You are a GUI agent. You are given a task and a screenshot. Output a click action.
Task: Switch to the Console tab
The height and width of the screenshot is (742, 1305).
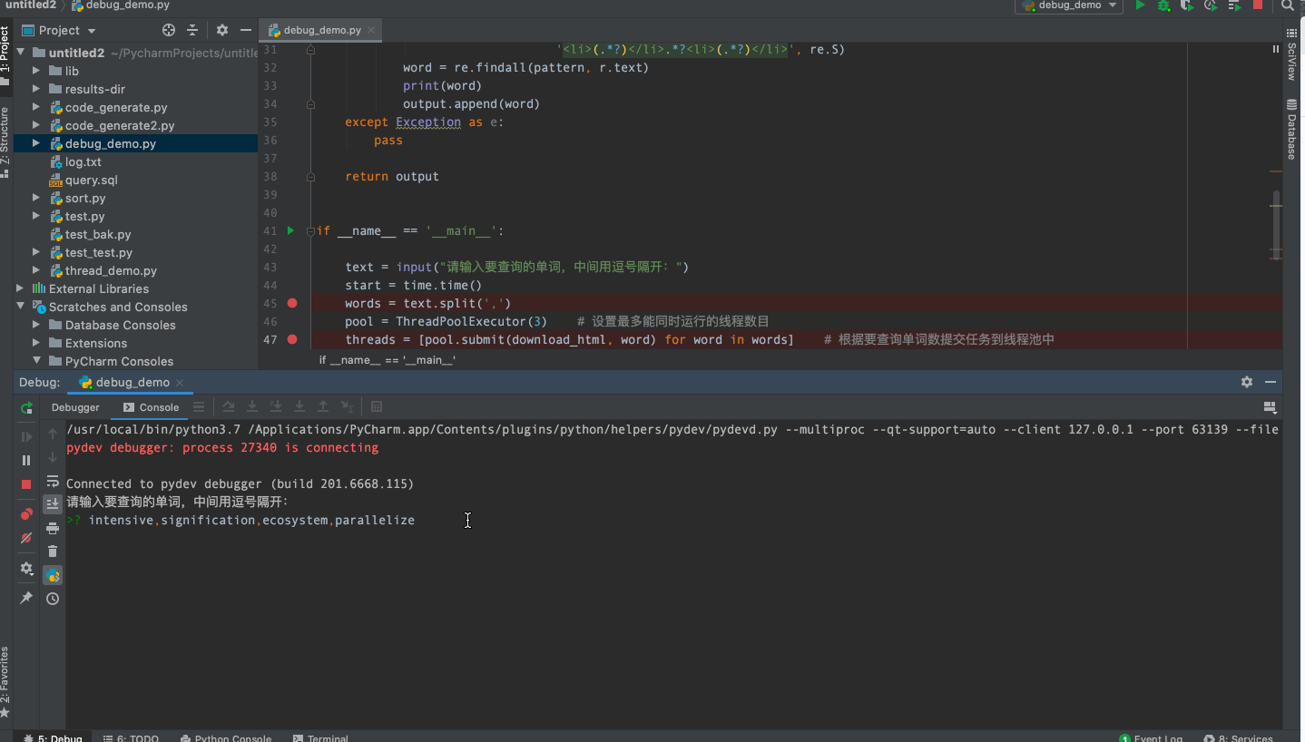152,407
